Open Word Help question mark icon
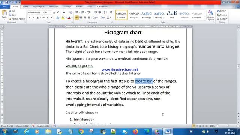The image size is (240, 135). [x=238, y=7]
